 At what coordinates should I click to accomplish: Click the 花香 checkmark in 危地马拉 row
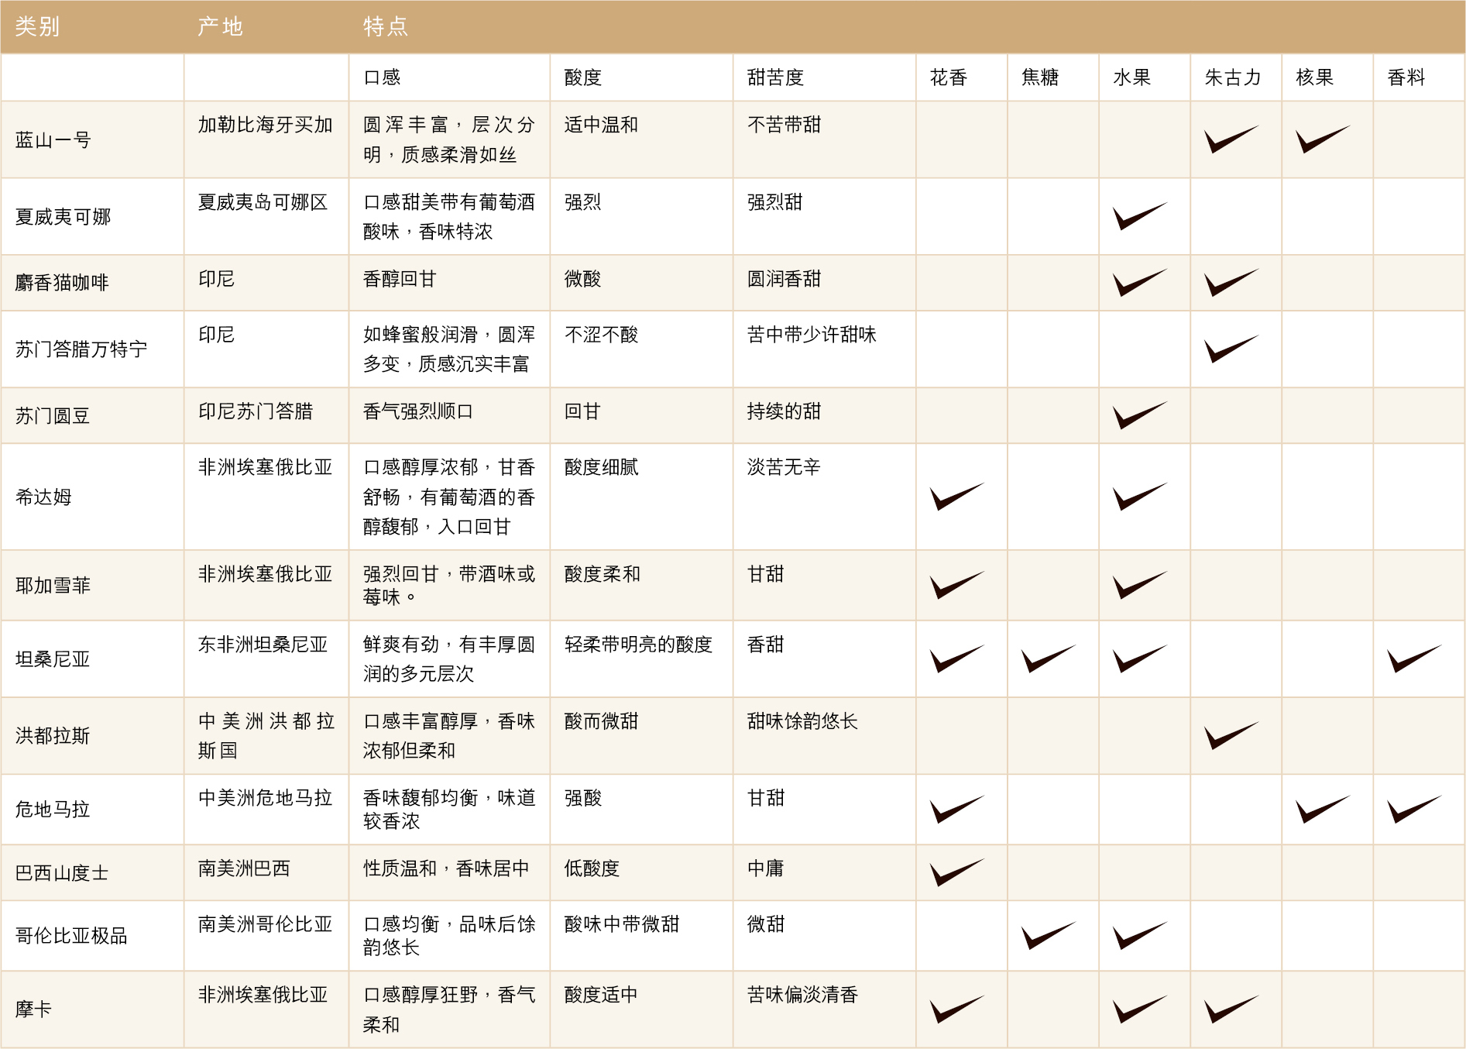tap(957, 809)
